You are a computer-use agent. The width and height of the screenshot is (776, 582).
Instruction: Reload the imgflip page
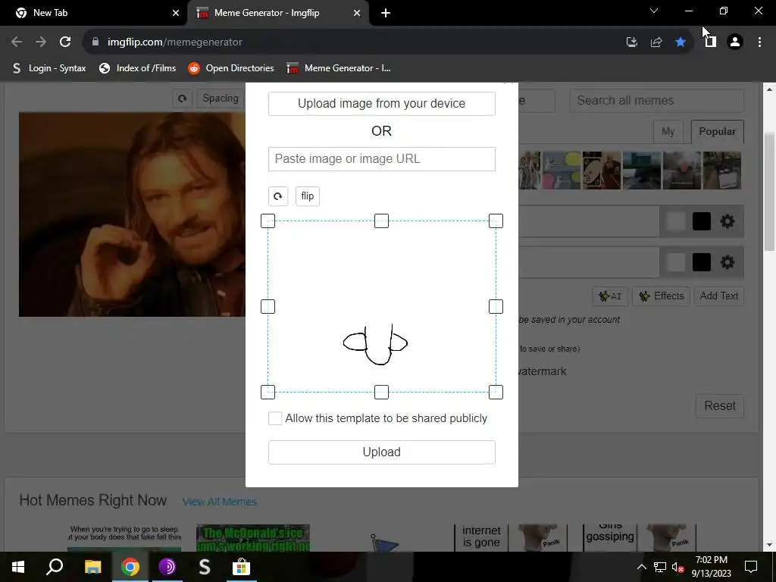click(65, 42)
